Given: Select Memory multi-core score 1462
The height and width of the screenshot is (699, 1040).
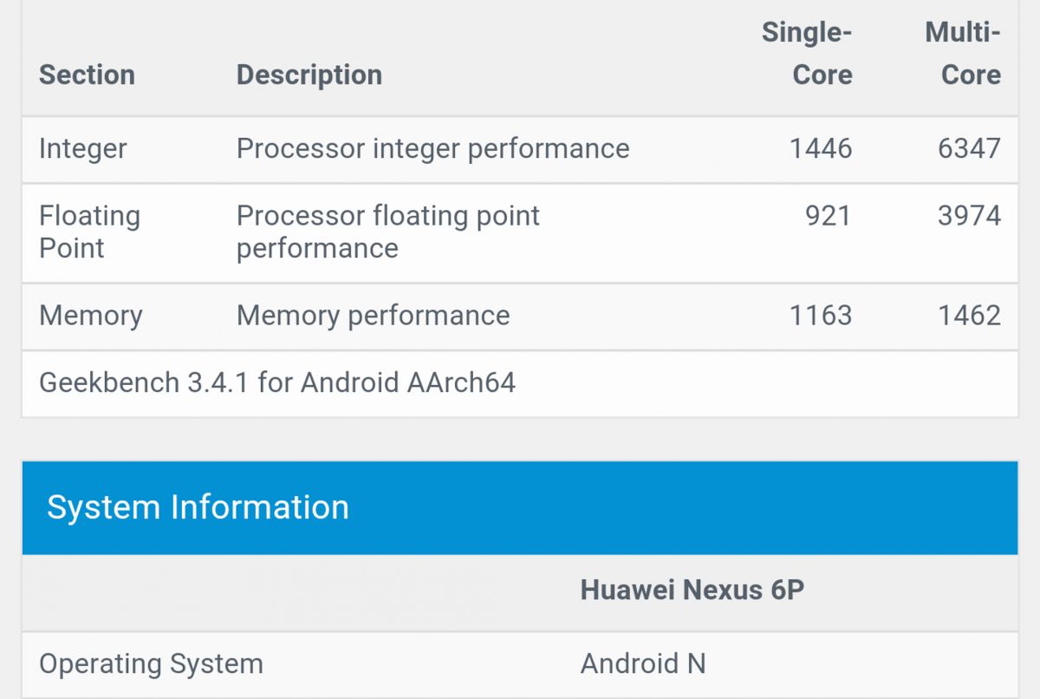Looking at the screenshot, I should click(969, 315).
